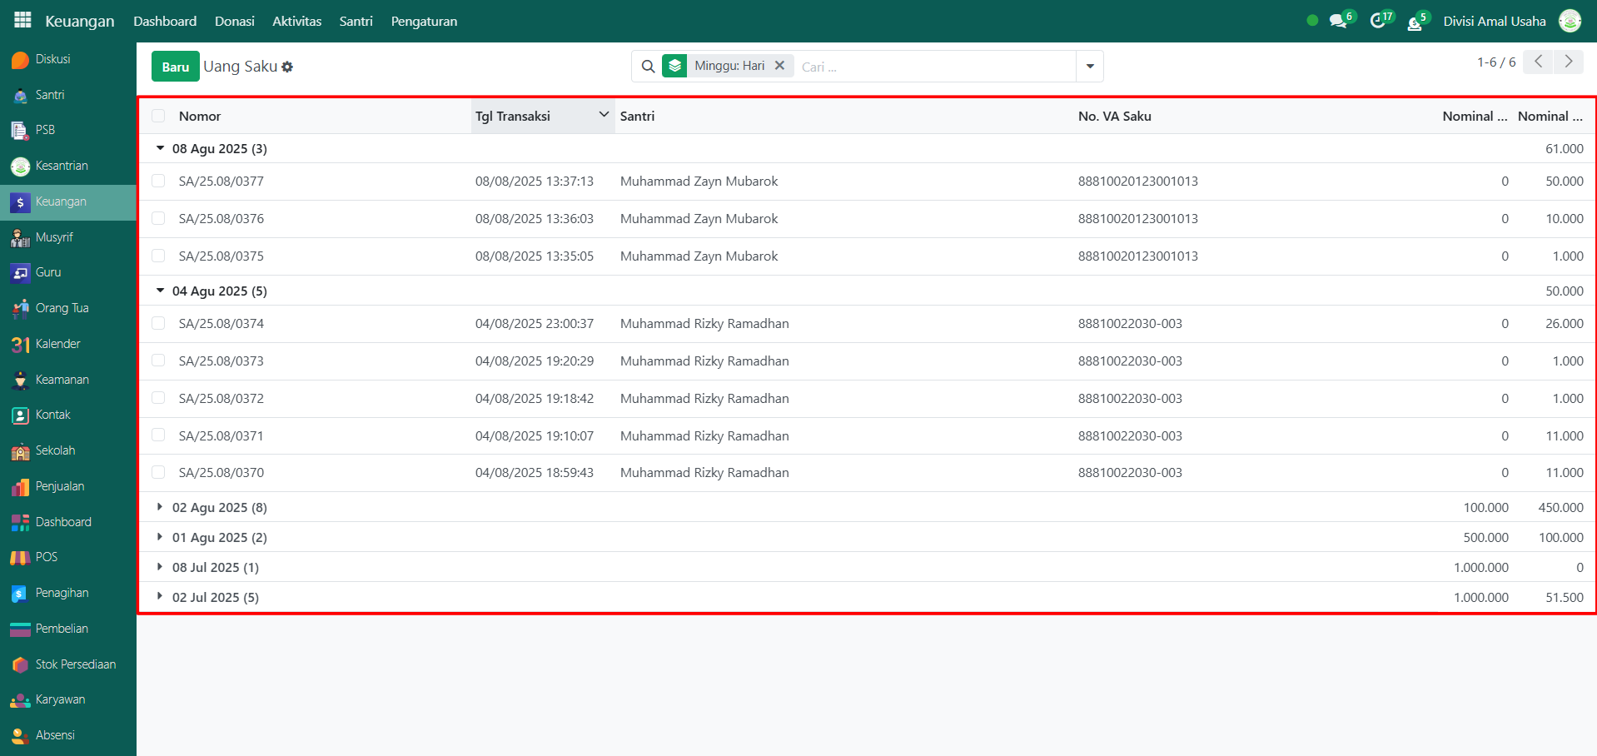The image size is (1597, 756).
Task: Open the activities clock icon with badge 17
Action: point(1379,22)
